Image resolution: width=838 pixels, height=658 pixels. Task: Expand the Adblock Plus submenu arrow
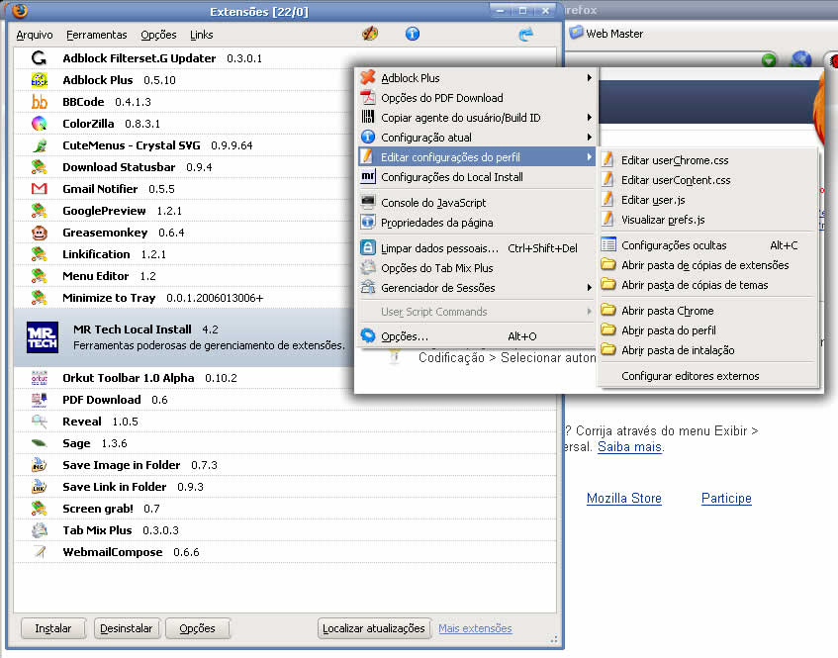[589, 77]
